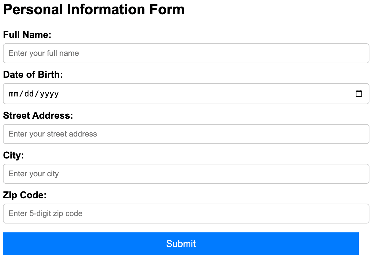Click the 'Street Address:' label
This screenshot has width=373, height=260.
point(38,115)
